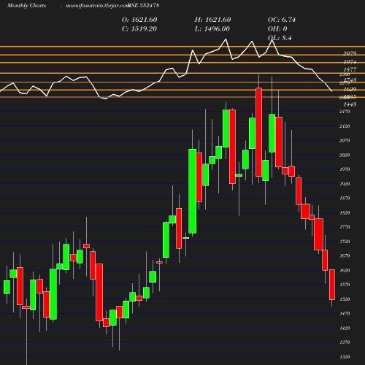Click the 1620 price axis label

345,270
